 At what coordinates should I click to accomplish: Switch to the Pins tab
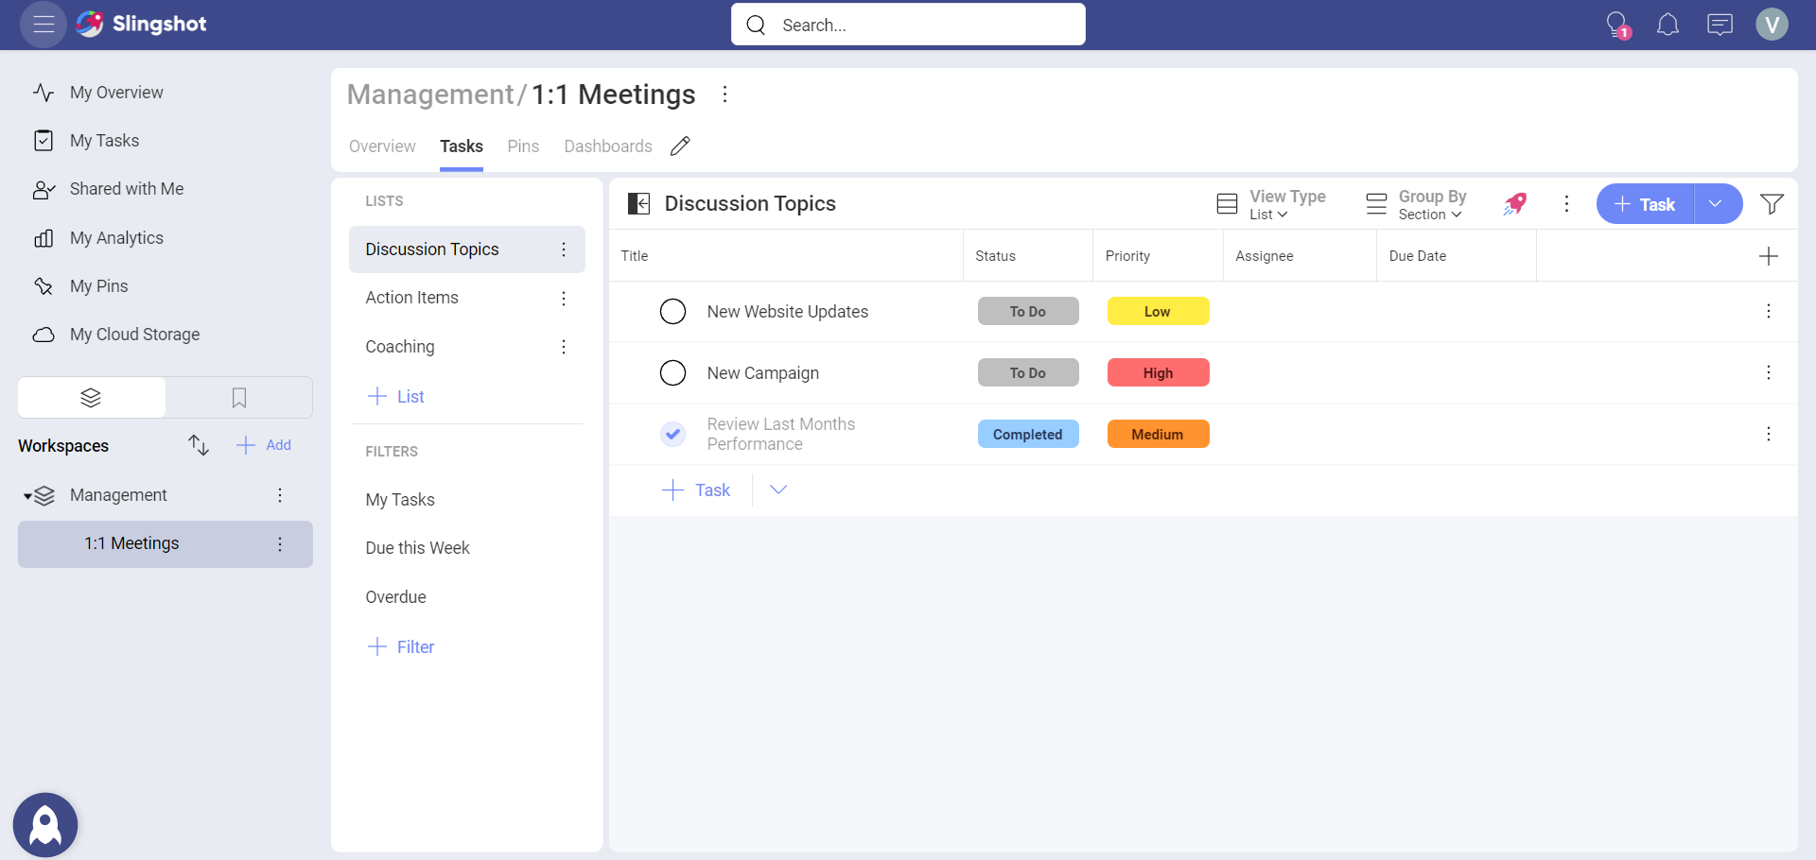[x=523, y=146]
